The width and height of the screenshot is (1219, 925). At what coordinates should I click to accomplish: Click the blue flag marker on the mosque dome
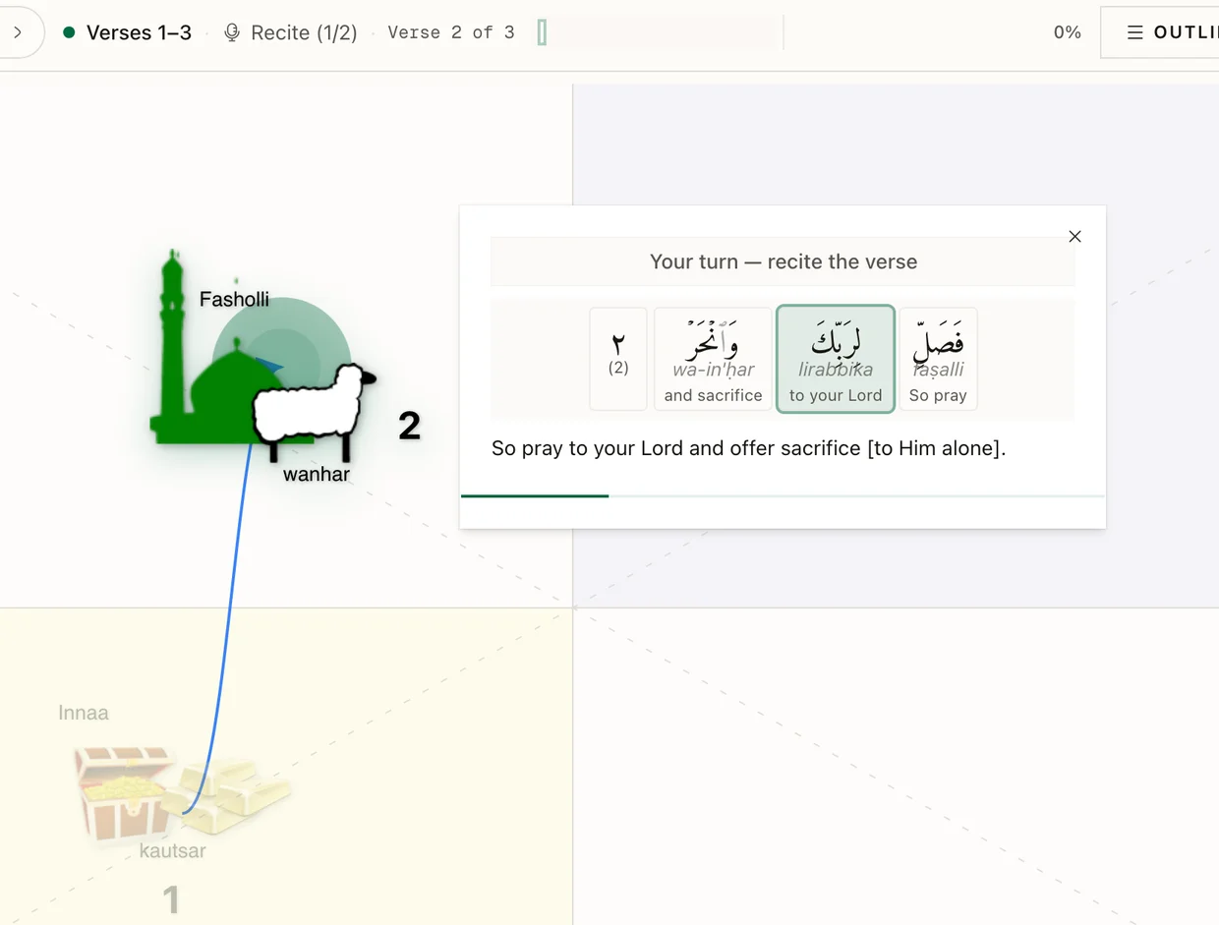pos(269,366)
